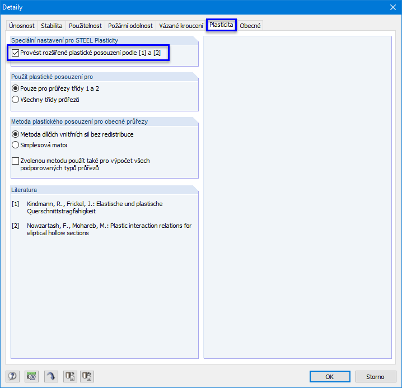Click the Kindmann, Frickel literature reference [1]
This screenshot has width=402, height=388.
[87, 208]
